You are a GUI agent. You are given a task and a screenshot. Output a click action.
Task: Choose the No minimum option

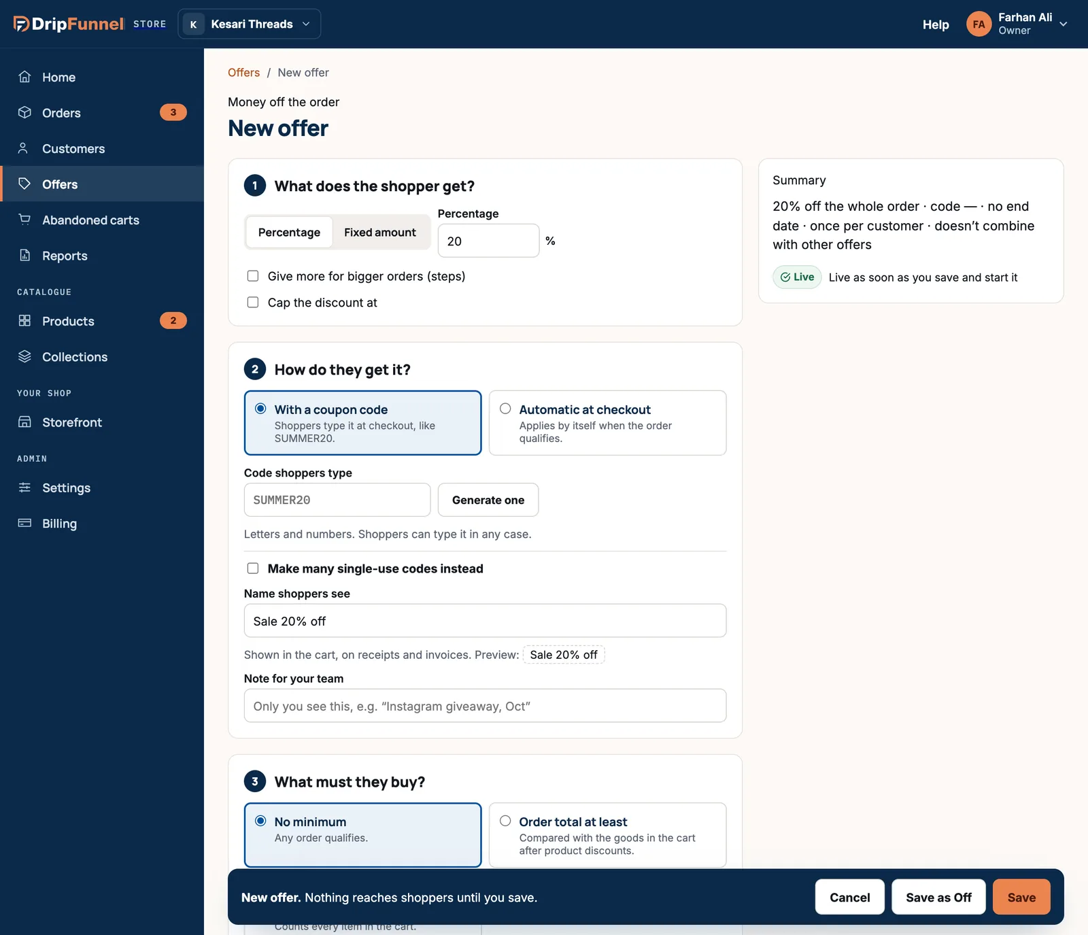(362, 835)
